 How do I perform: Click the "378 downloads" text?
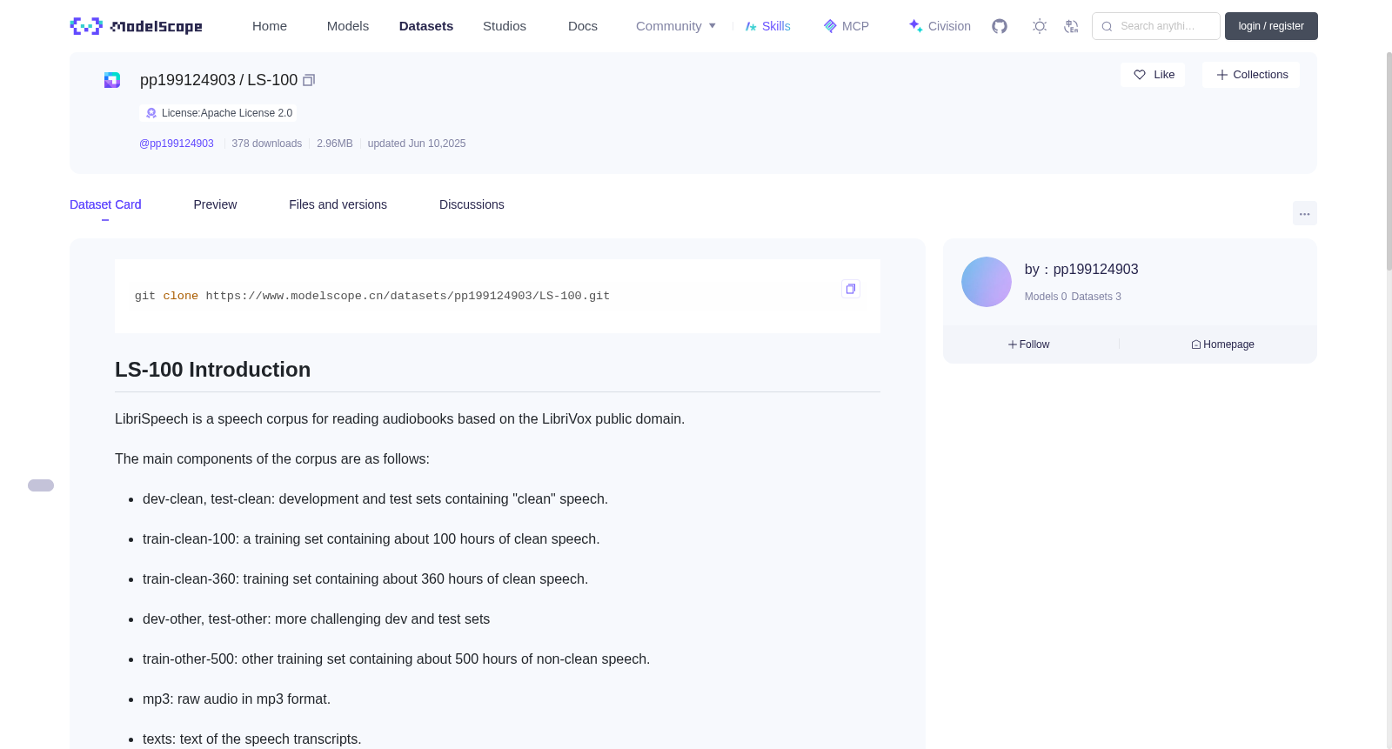click(267, 144)
